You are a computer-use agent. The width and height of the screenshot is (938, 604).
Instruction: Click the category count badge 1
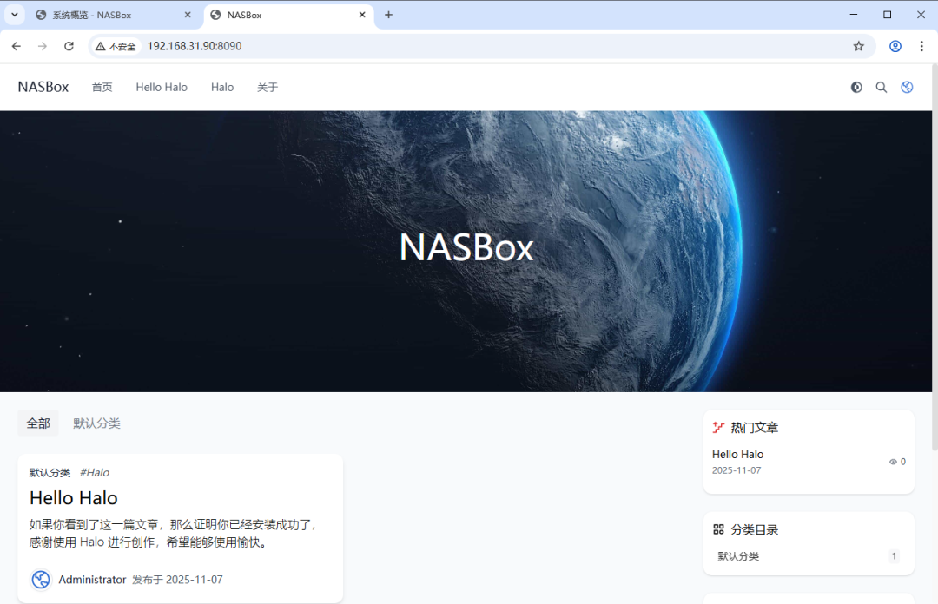pos(894,556)
